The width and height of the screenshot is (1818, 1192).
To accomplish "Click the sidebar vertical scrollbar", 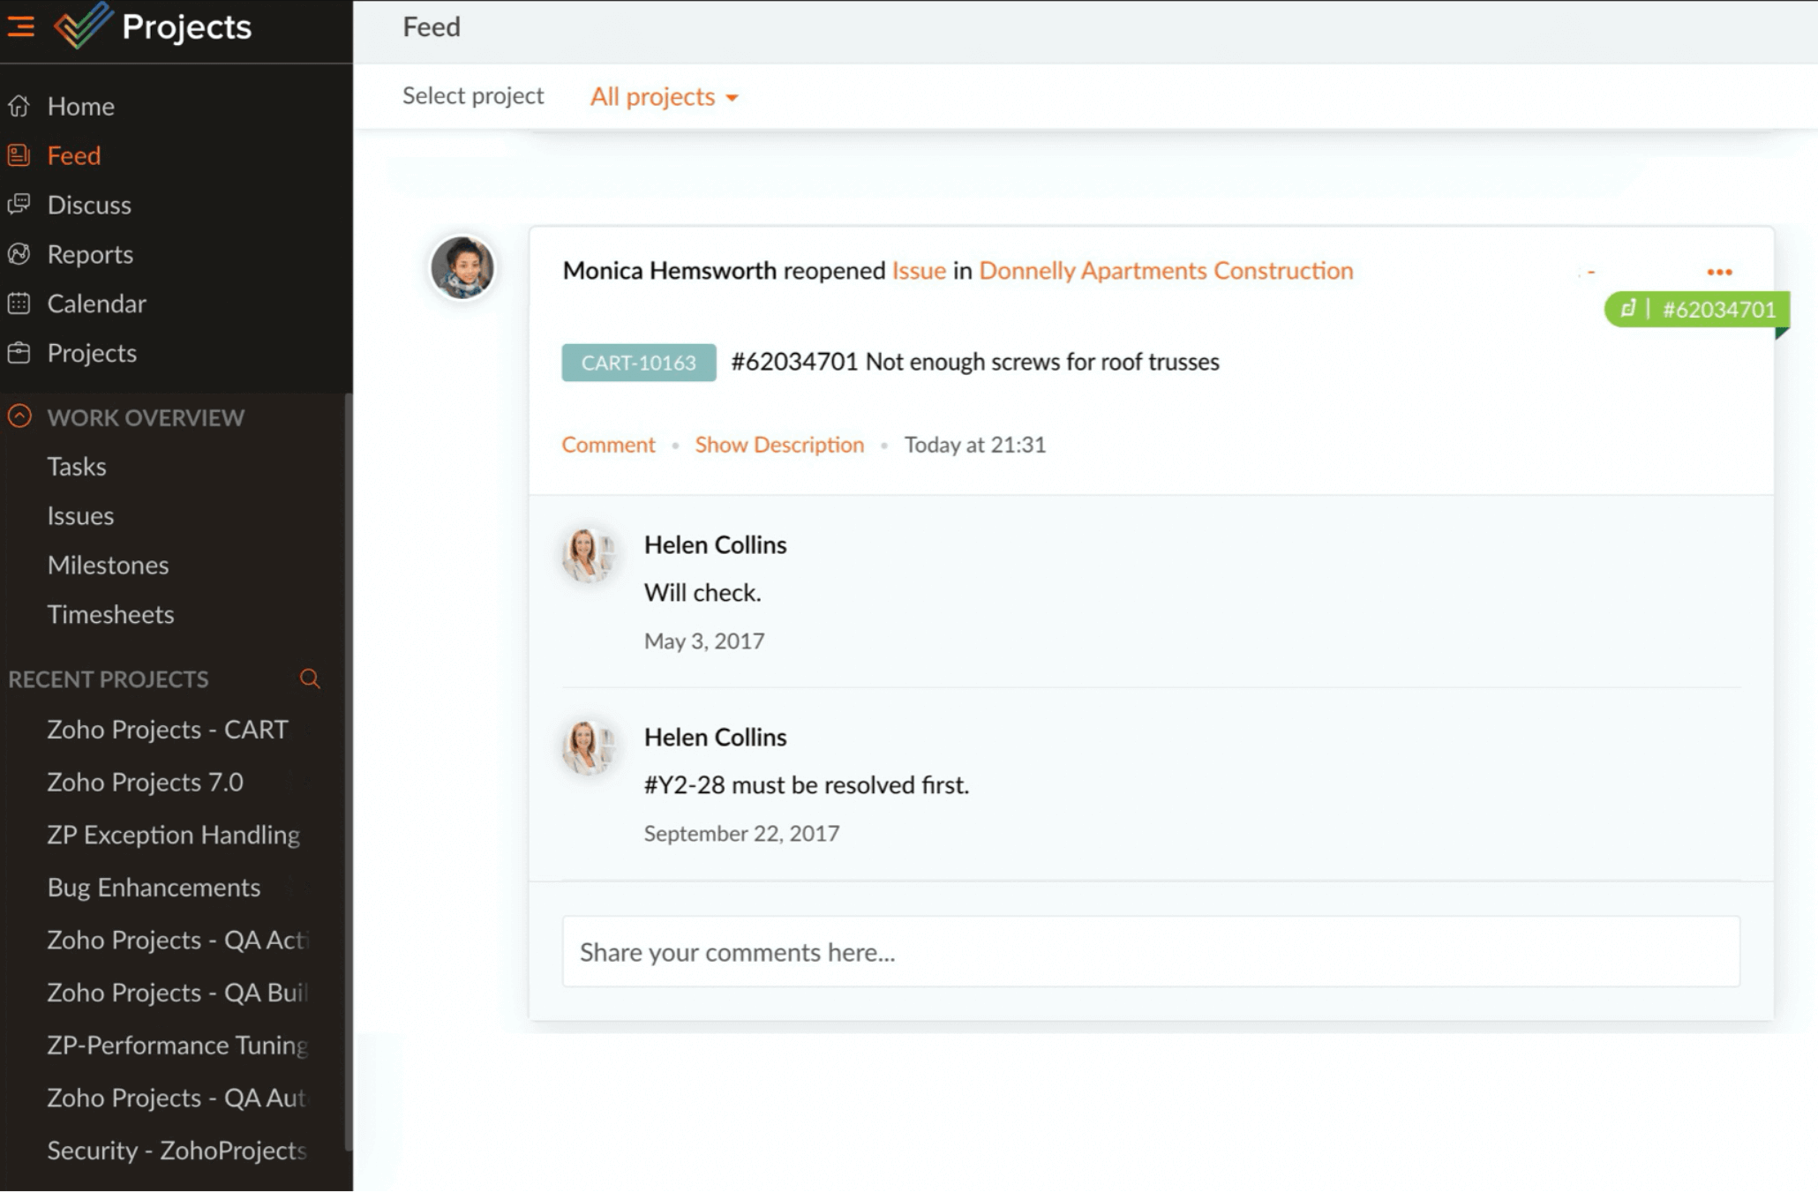I will pyautogui.click(x=349, y=772).
